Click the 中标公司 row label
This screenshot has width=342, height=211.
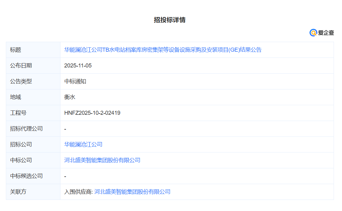(x=20, y=160)
